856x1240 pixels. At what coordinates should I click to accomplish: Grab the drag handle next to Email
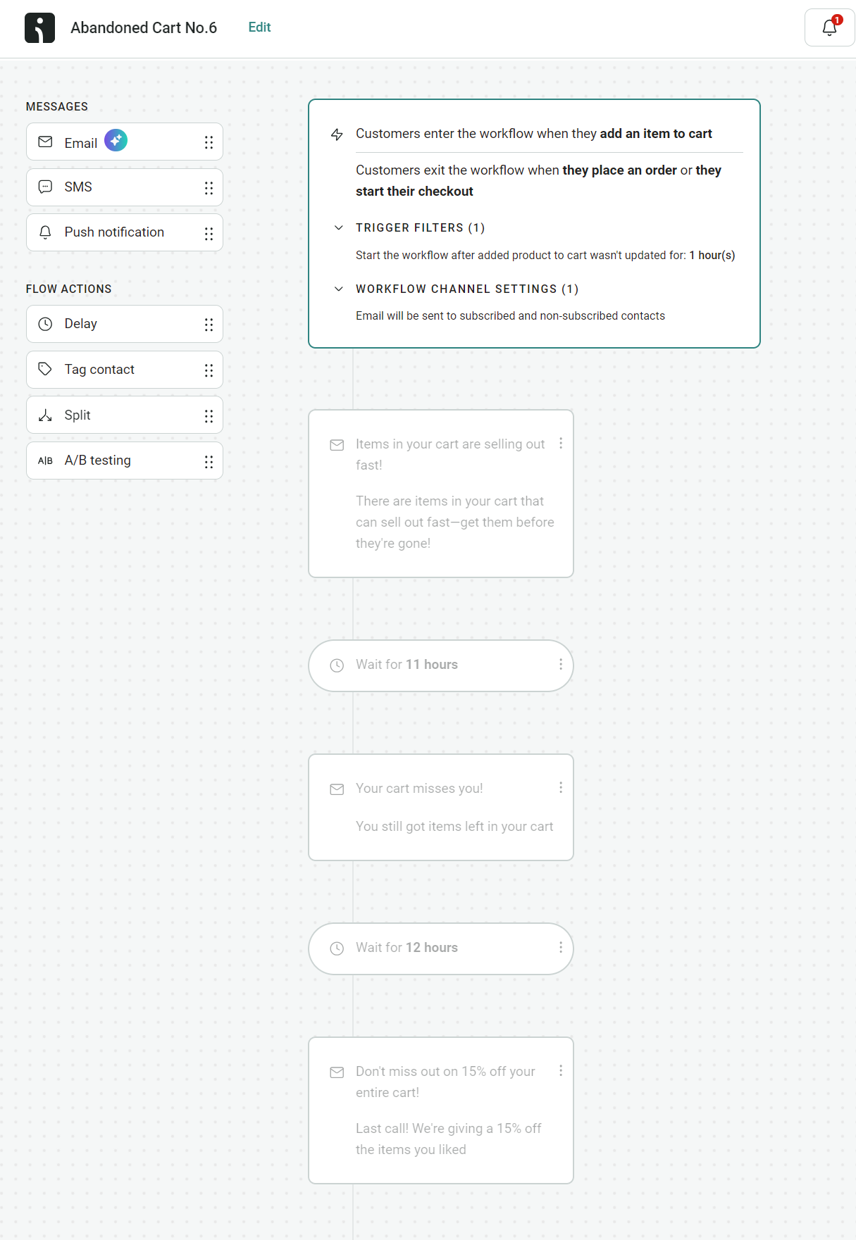click(209, 142)
